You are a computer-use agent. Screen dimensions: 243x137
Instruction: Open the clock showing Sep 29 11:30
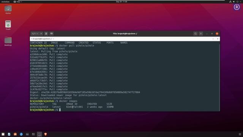(x=121, y=2)
